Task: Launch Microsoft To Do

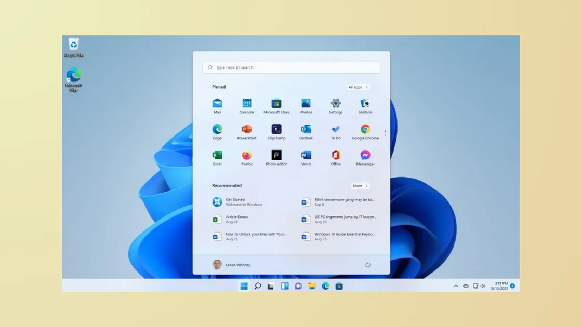Action: pyautogui.click(x=335, y=130)
